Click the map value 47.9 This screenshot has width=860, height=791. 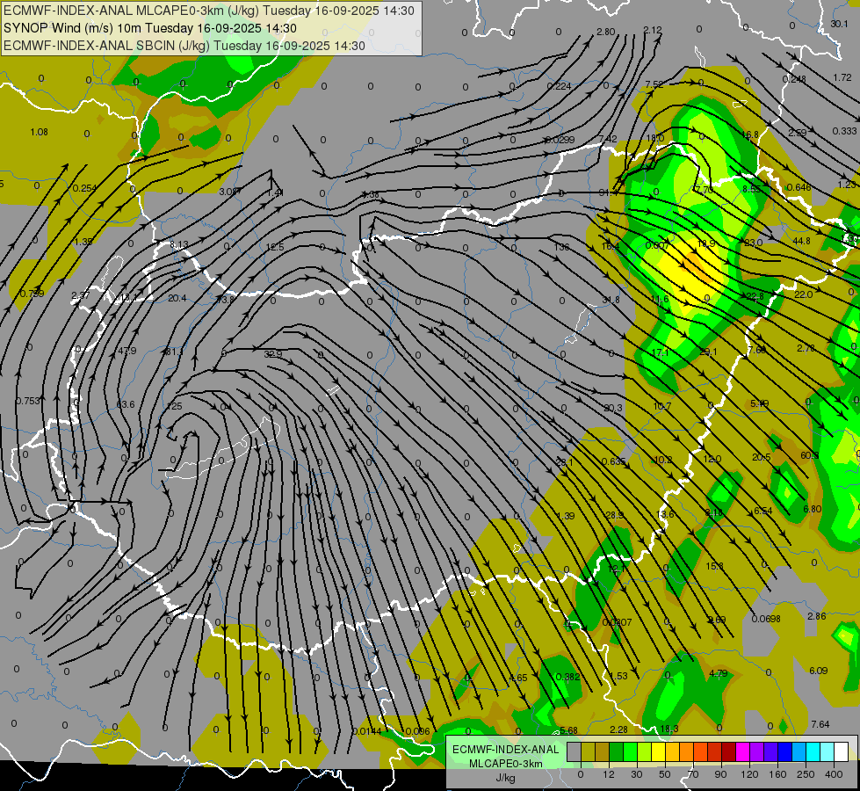(126, 351)
